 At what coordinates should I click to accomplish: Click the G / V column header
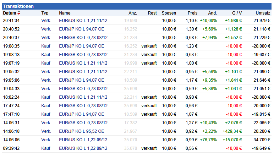tap(237, 13)
